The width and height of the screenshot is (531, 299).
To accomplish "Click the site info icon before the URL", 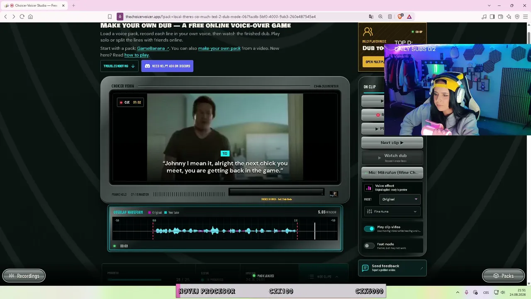I will [x=120, y=17].
